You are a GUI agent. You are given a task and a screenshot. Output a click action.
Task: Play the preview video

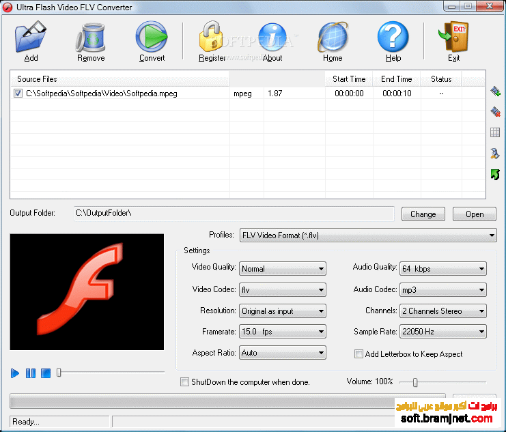(x=15, y=373)
